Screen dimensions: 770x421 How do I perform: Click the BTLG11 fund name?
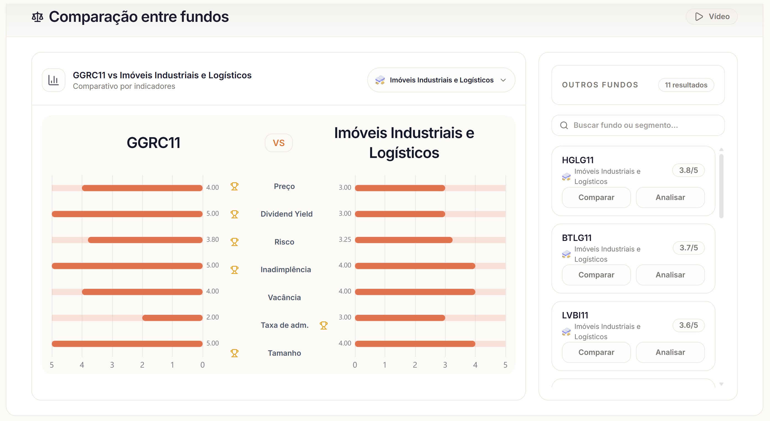coord(577,238)
